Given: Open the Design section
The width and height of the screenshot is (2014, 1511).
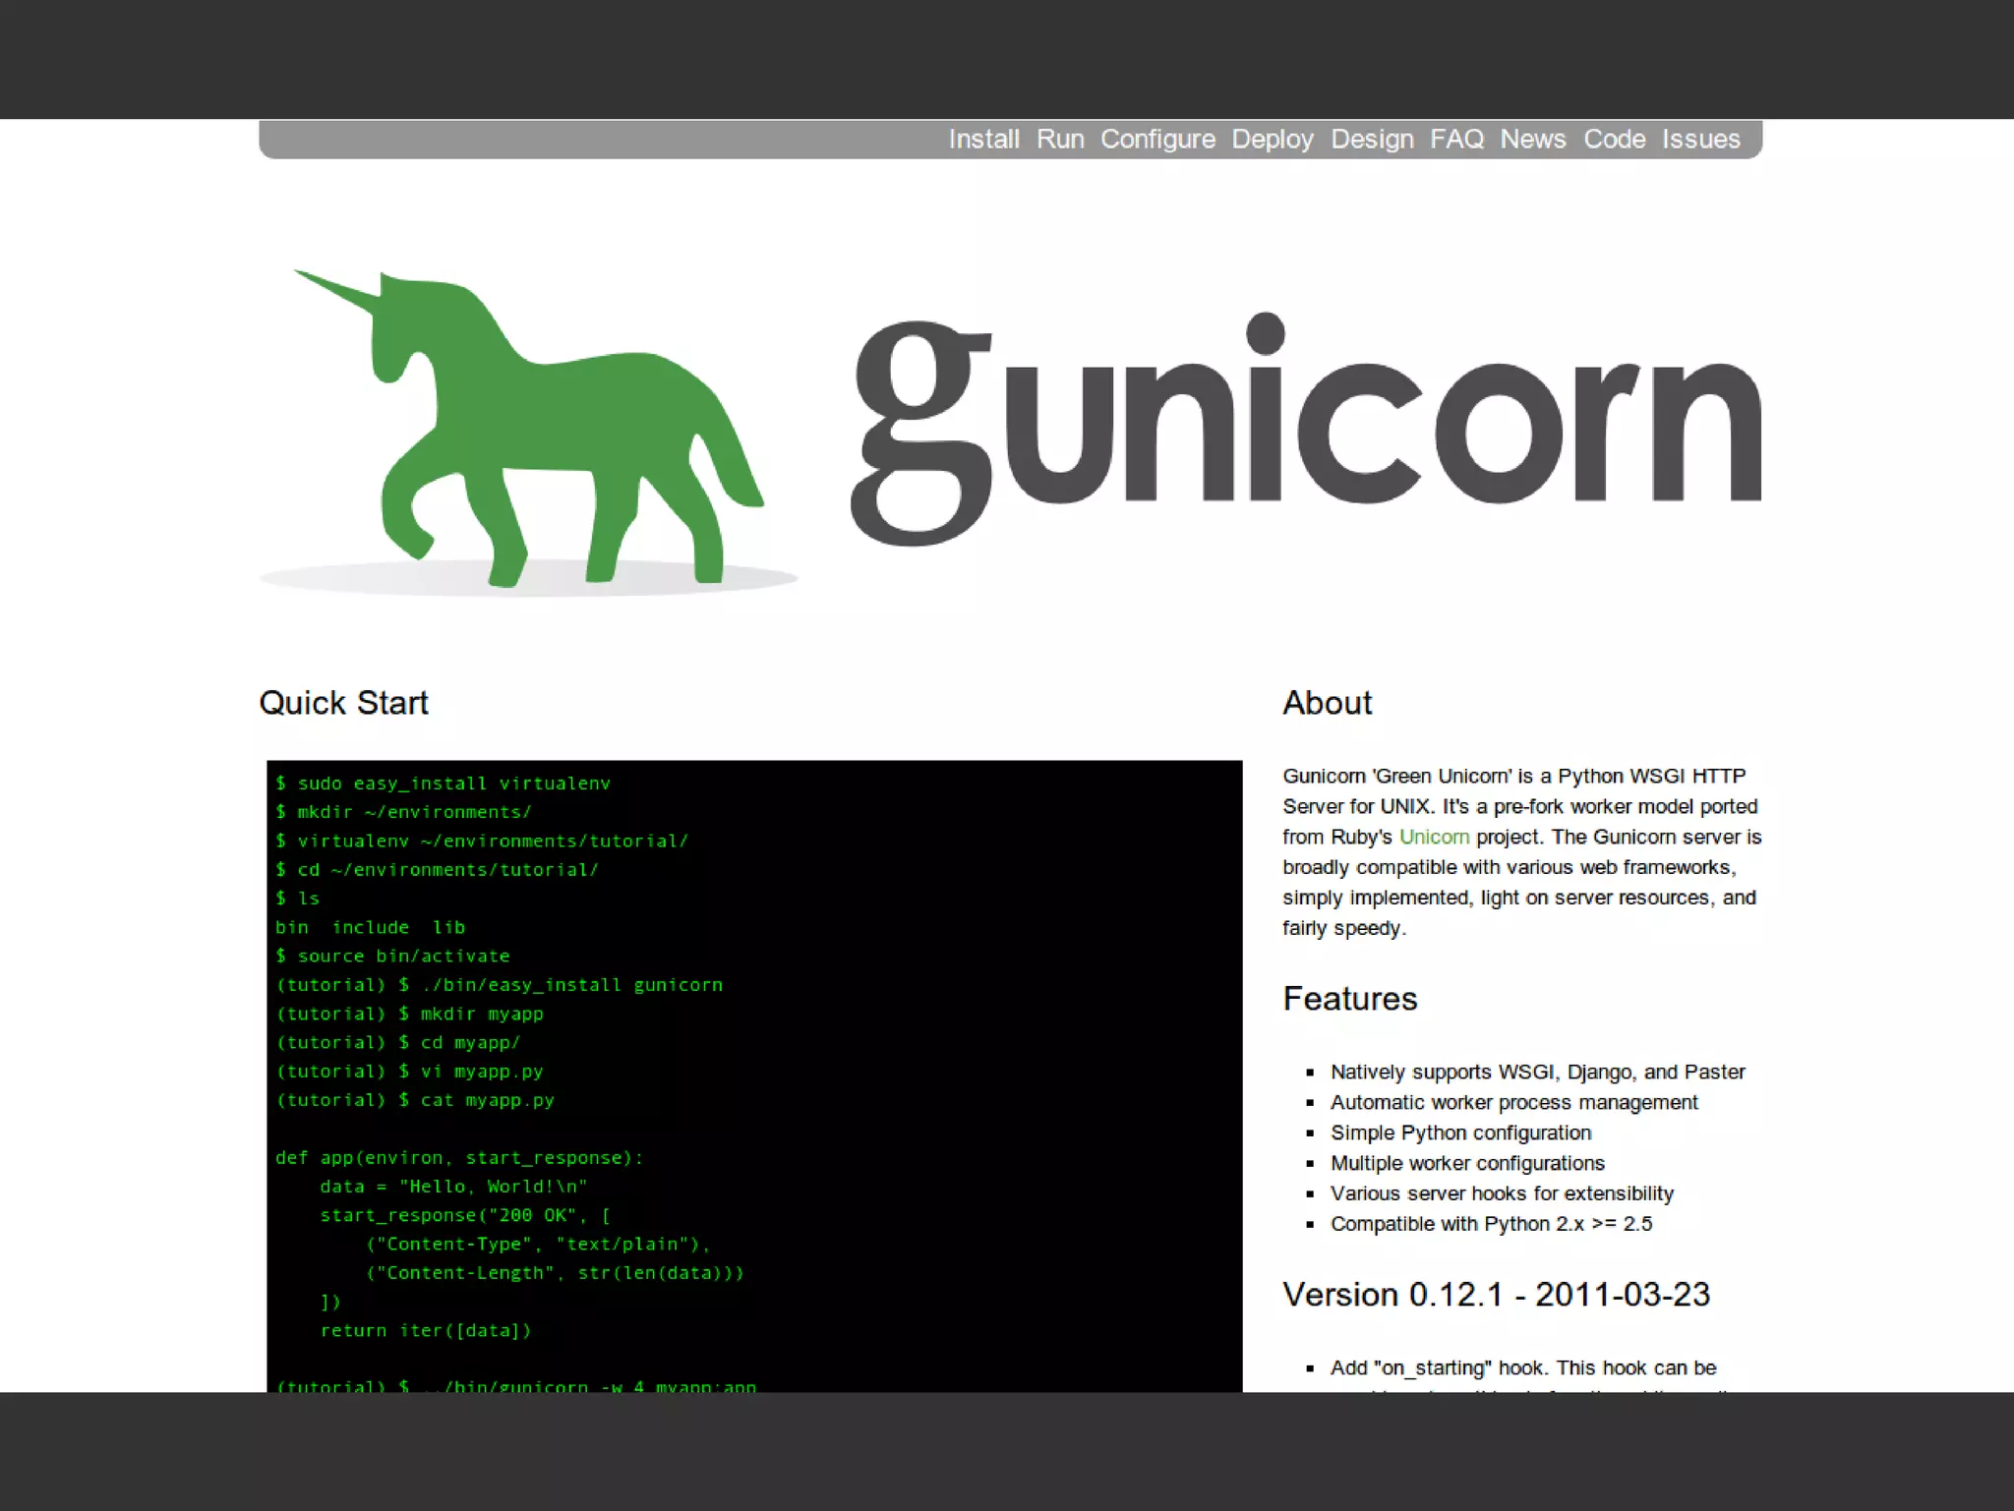Looking at the screenshot, I should [1372, 140].
